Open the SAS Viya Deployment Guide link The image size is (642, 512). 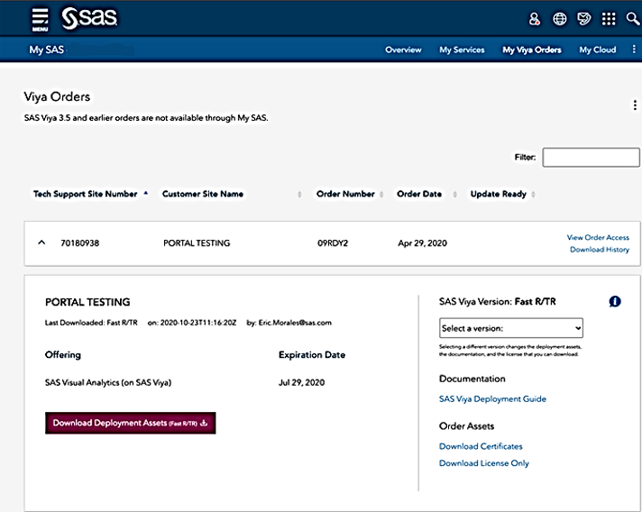click(x=492, y=399)
